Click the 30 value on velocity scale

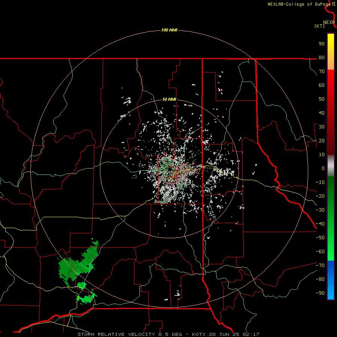tap(322, 127)
